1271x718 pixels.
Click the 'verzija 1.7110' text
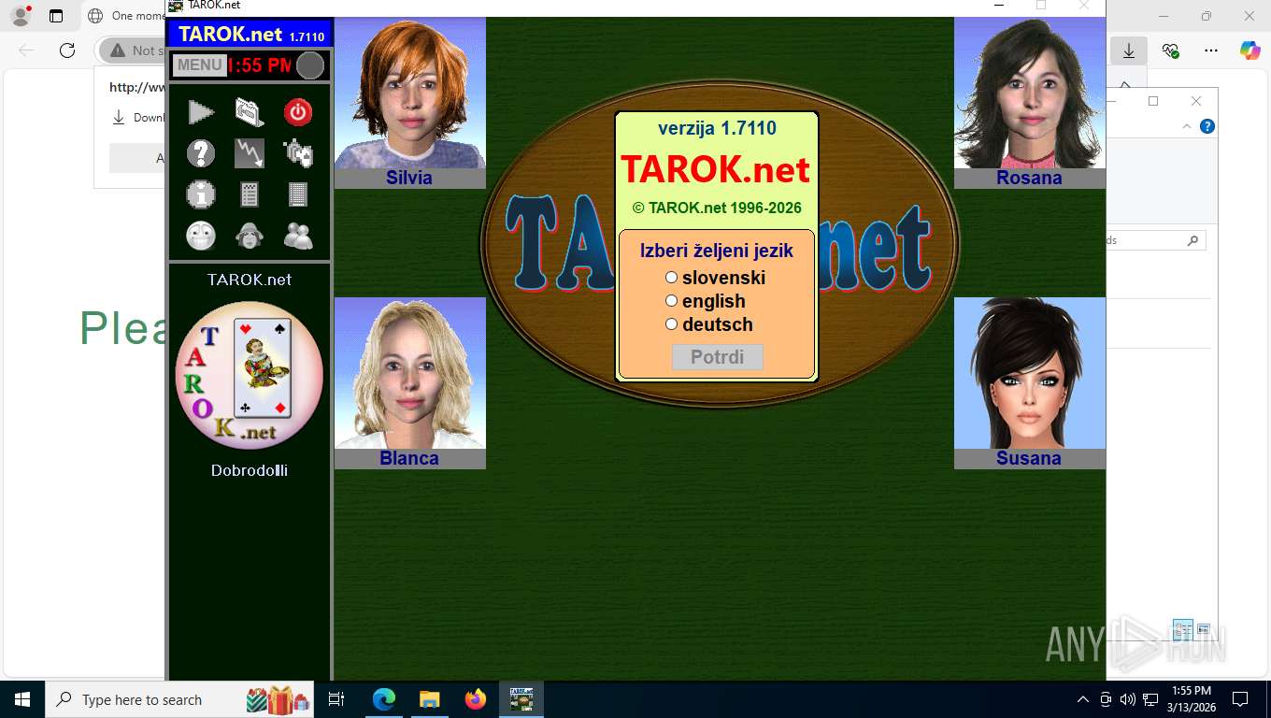point(717,128)
